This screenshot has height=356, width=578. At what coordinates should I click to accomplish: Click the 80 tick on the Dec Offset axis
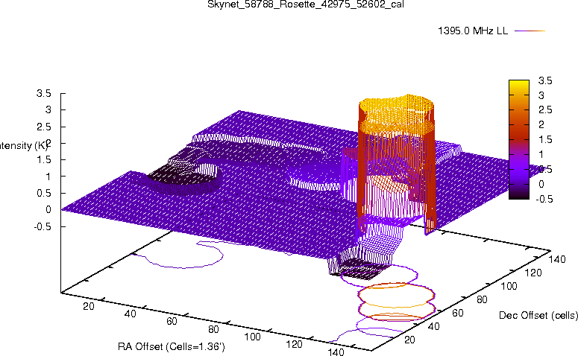click(482, 299)
